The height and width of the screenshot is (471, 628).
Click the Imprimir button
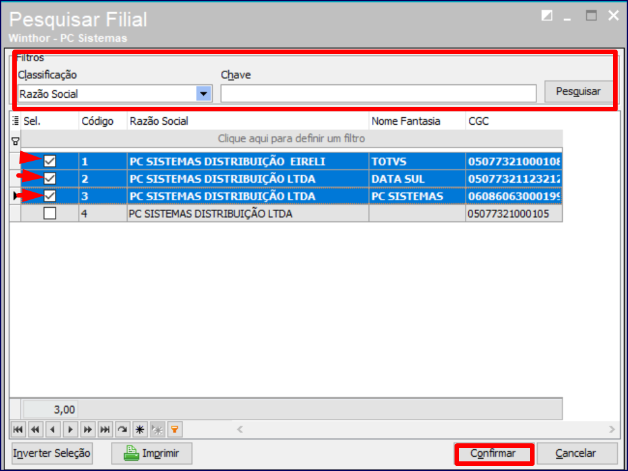tap(152, 453)
